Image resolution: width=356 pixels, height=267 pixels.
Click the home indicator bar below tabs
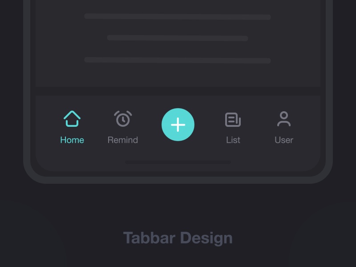(x=178, y=162)
